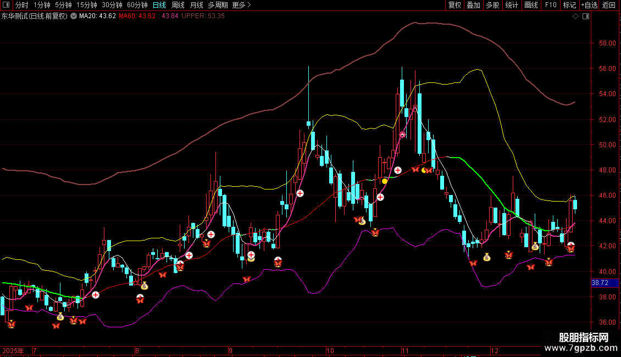Expand the 更多 periods menu
Screen dimensions: 621x357
tap(242, 5)
